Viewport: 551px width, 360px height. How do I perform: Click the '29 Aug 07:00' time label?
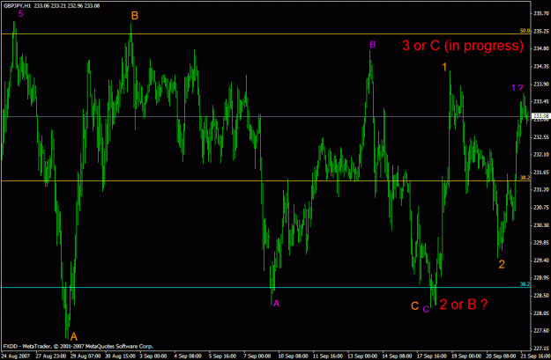pyautogui.click(x=85, y=356)
